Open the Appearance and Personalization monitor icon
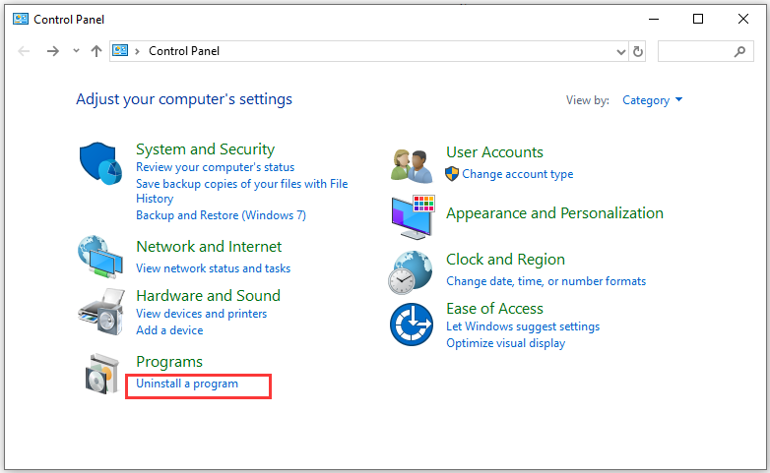 [x=413, y=217]
